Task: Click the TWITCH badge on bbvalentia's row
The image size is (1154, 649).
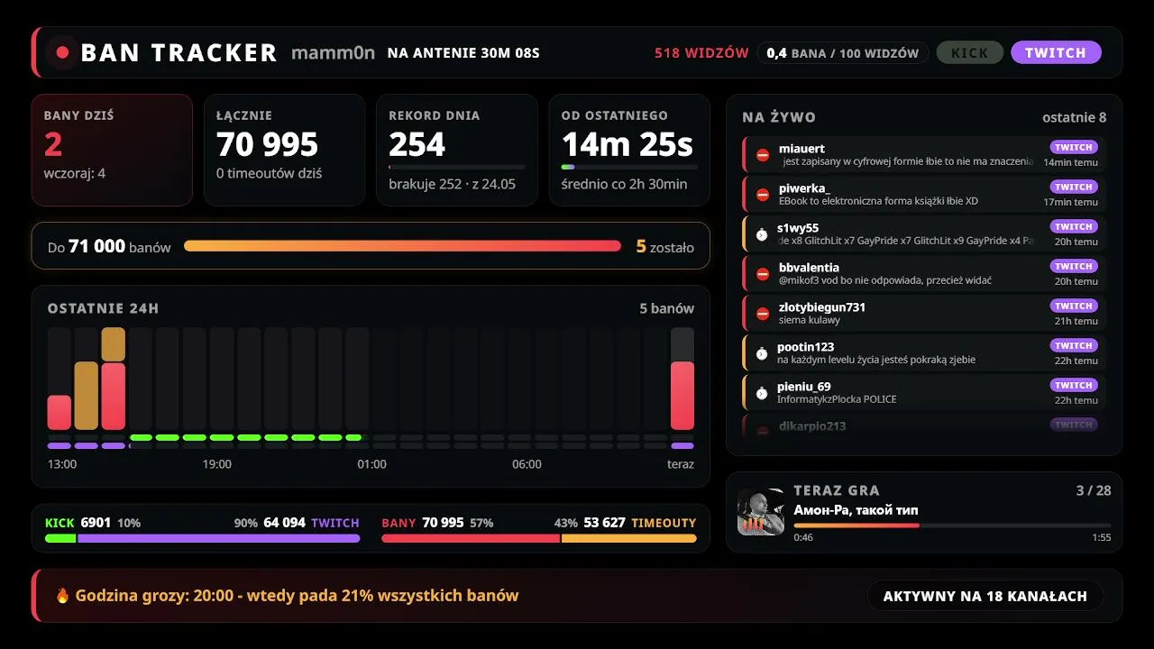Action: tap(1074, 266)
